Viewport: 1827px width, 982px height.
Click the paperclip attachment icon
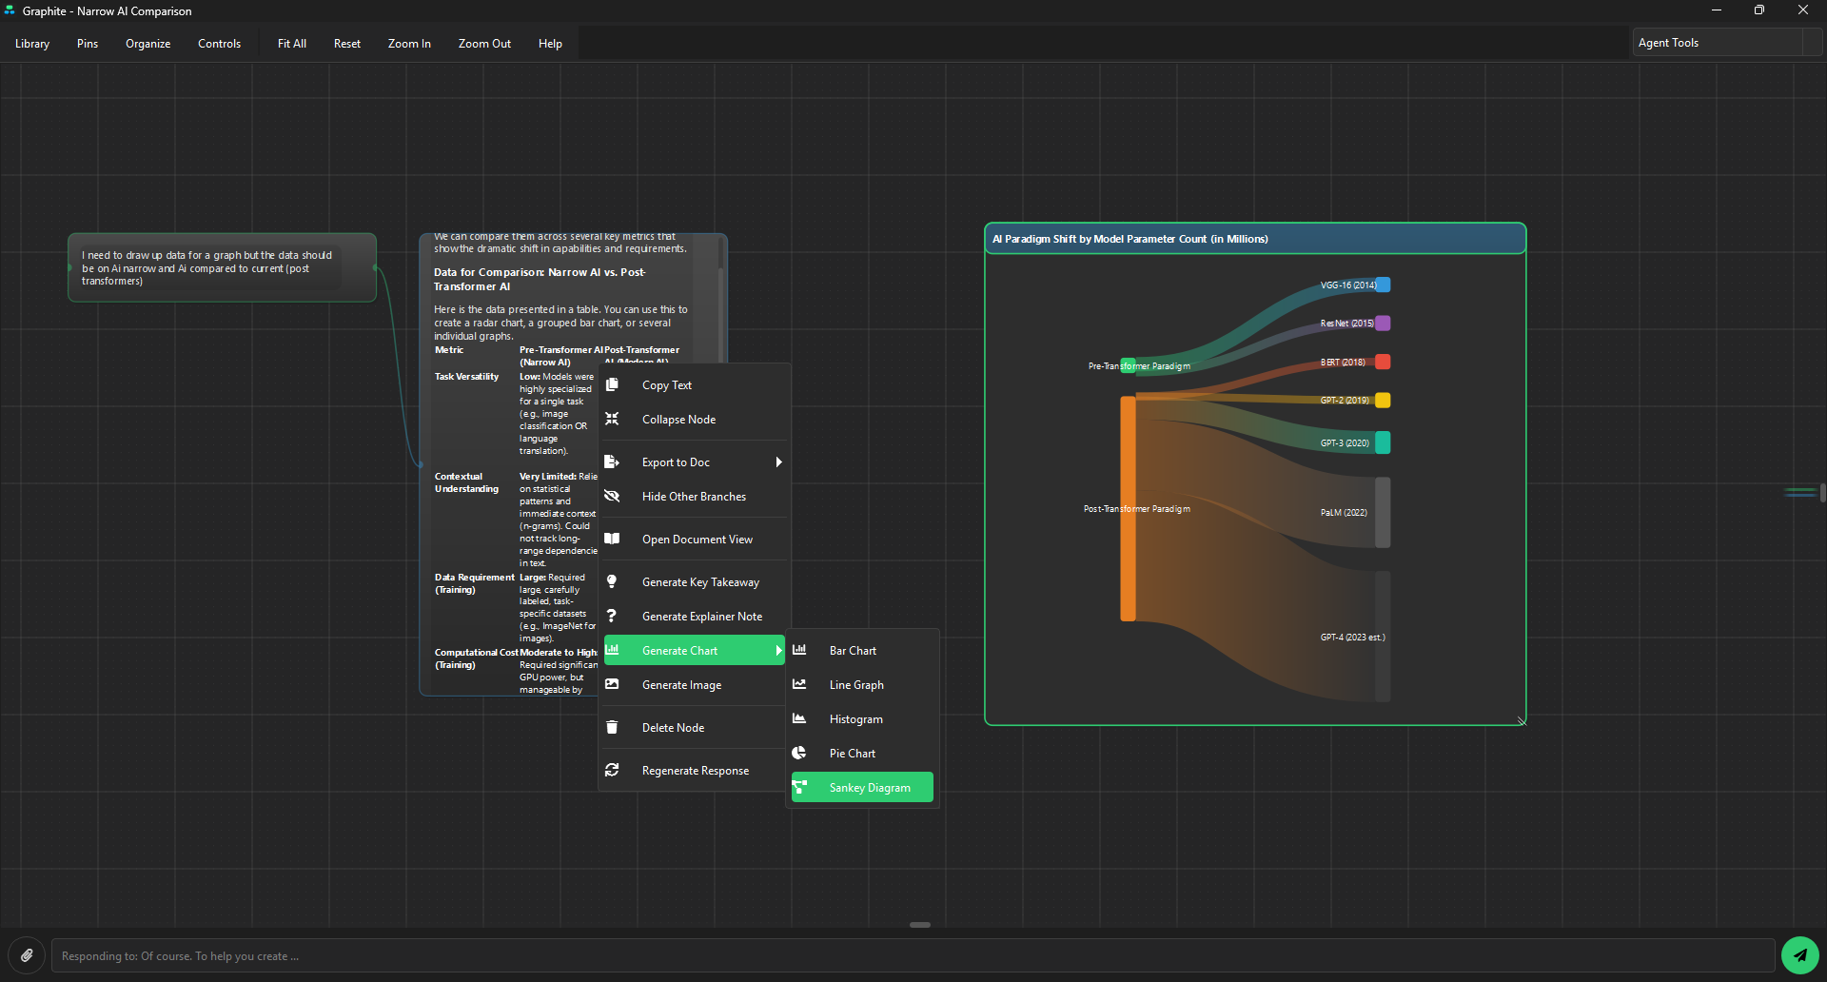[28, 955]
